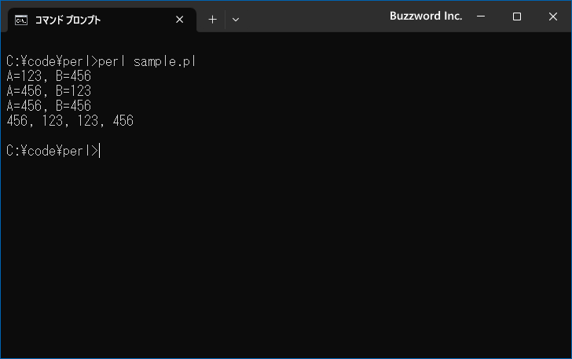Image resolution: width=572 pixels, height=359 pixels.
Task: Expand the new tab profile dropdown chevron
Action: [236, 20]
